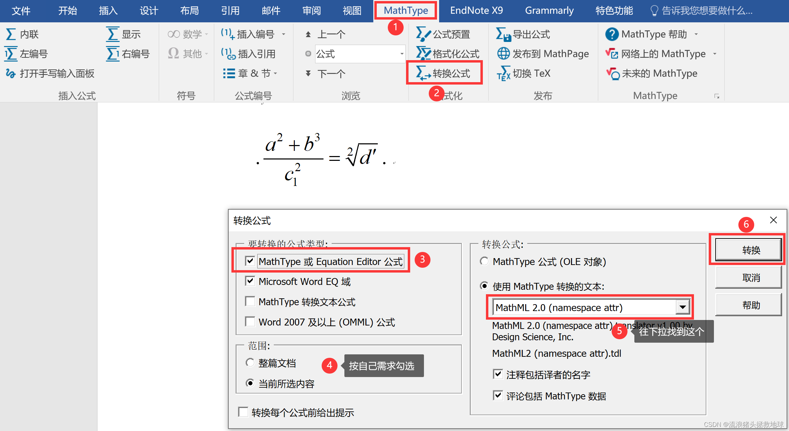Viewport: 789px width, 431px height.
Task: Open MathML 2.0 translator dropdown
Action: point(682,307)
